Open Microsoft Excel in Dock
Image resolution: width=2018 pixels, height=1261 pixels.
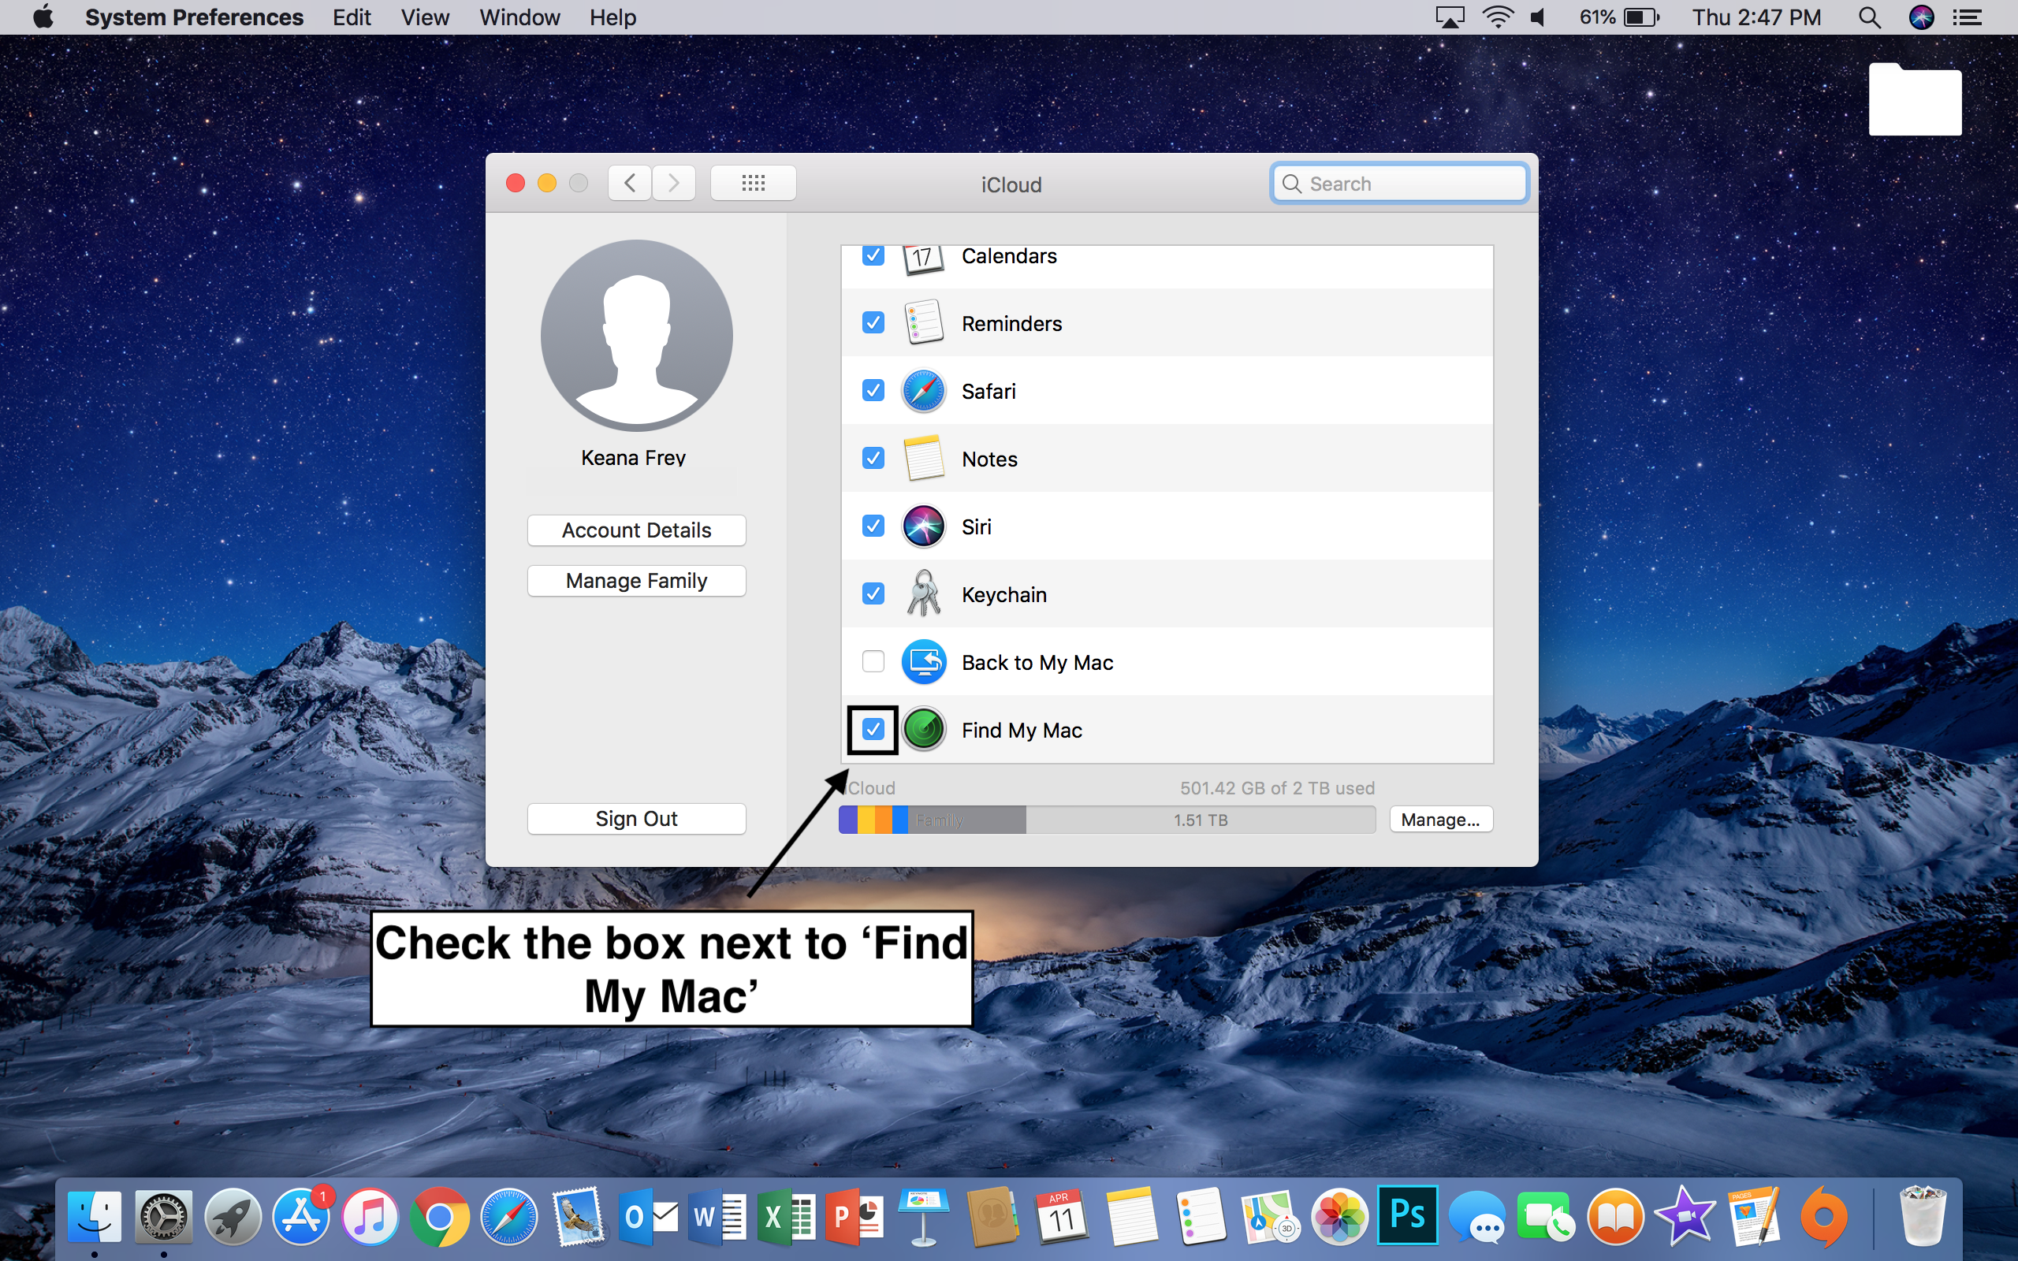tap(787, 1217)
